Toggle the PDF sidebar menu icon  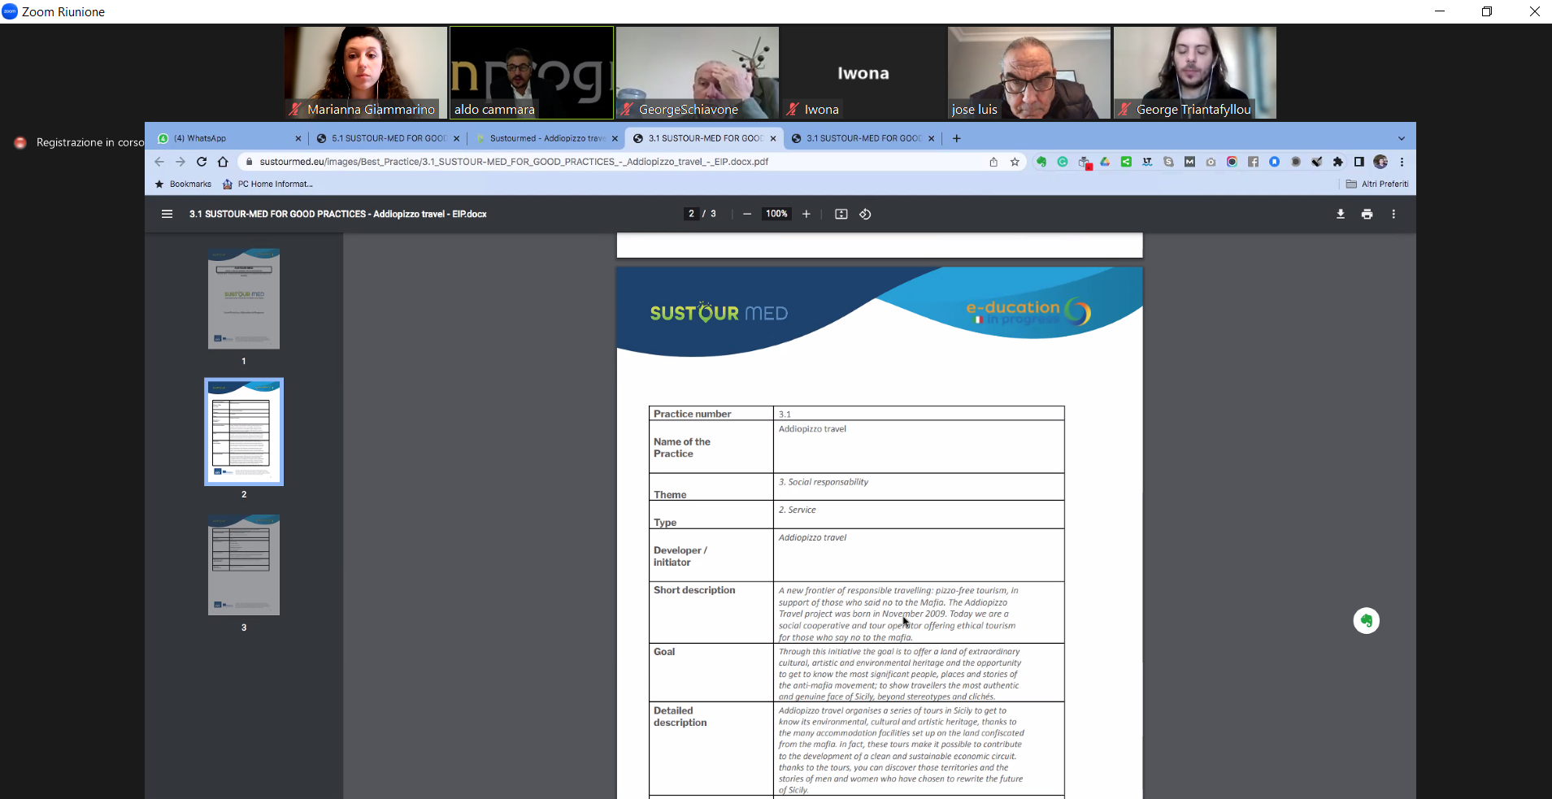[167, 214]
